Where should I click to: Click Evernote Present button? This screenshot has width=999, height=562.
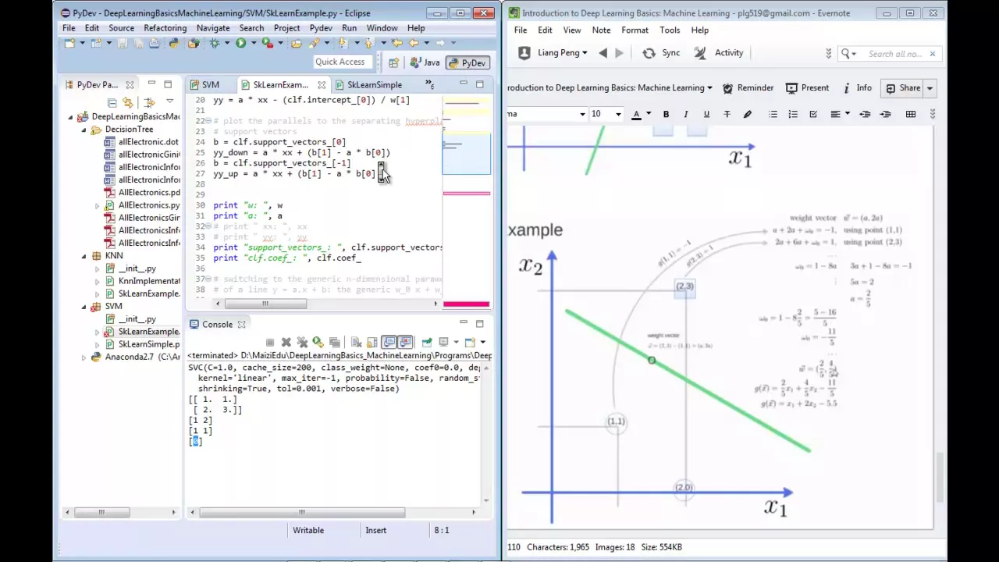(x=807, y=88)
